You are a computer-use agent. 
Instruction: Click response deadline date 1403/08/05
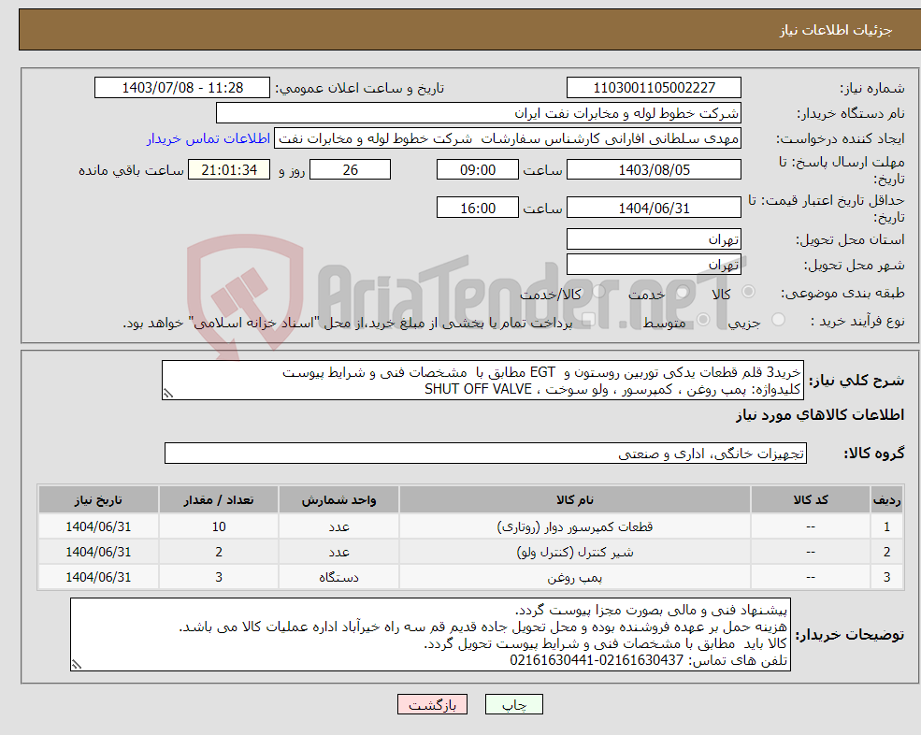point(654,170)
